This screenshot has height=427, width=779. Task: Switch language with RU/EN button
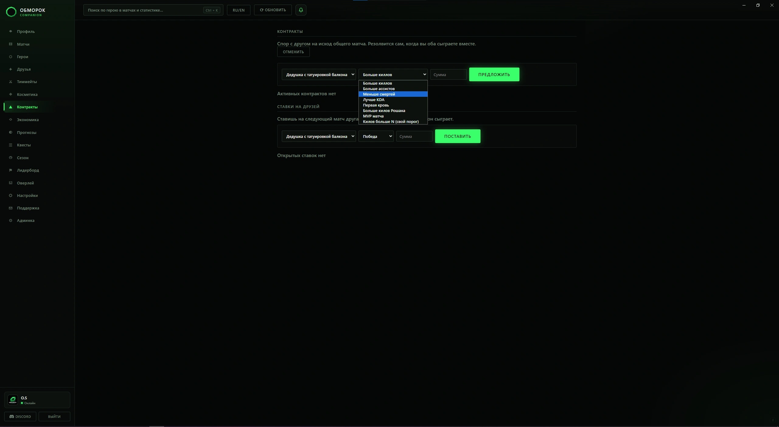pyautogui.click(x=239, y=10)
